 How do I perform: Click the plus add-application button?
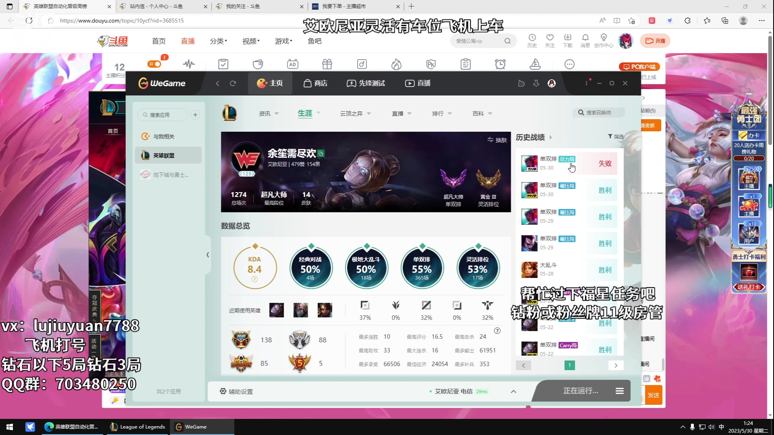[x=195, y=115]
